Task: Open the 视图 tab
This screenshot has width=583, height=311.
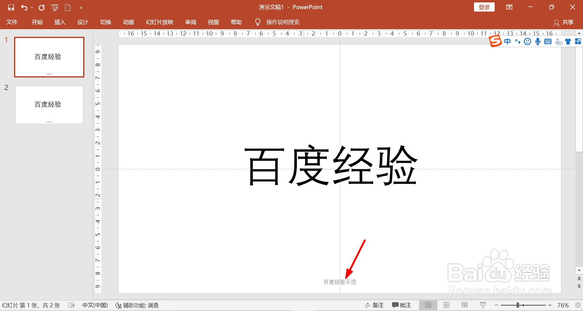Action: point(213,22)
